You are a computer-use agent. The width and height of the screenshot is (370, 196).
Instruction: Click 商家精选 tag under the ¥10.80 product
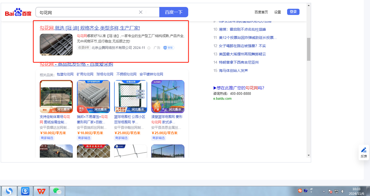coord(84,138)
